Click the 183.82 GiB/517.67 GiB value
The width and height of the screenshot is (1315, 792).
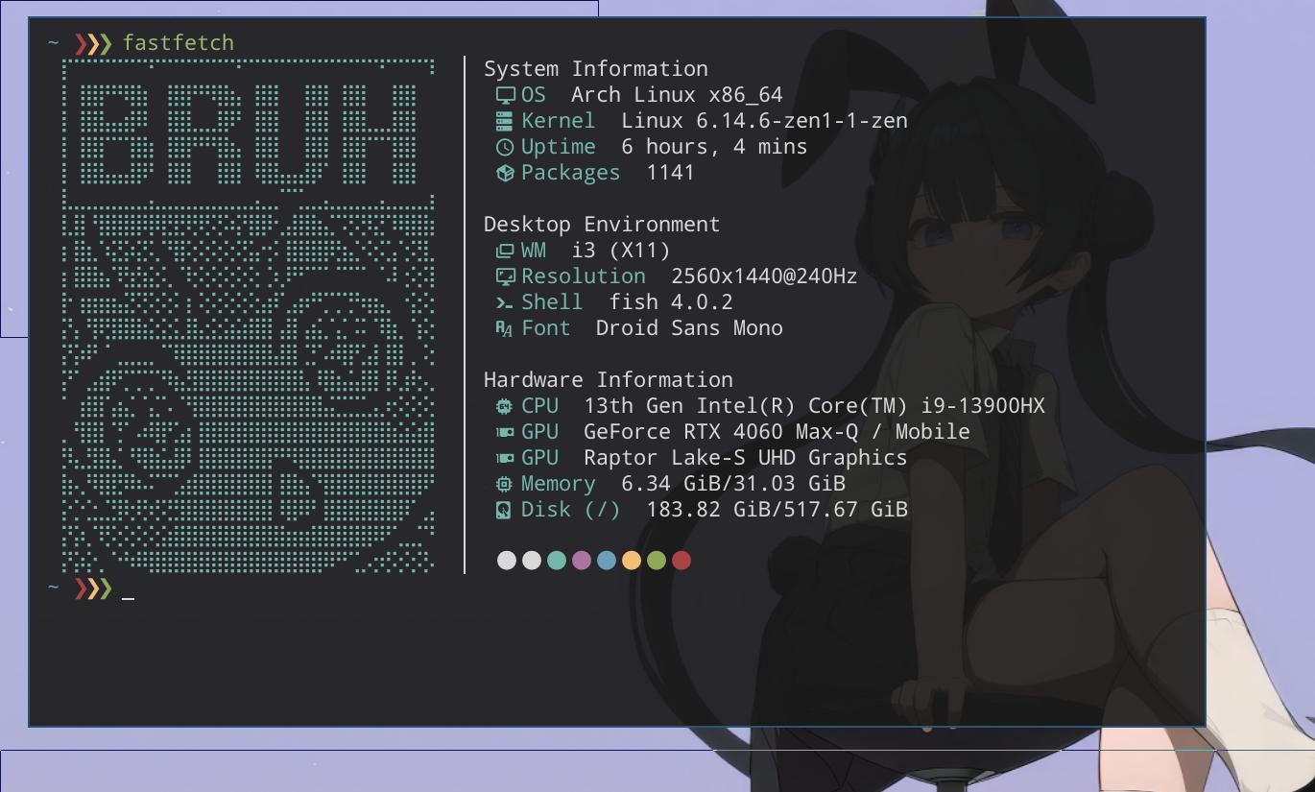777,510
